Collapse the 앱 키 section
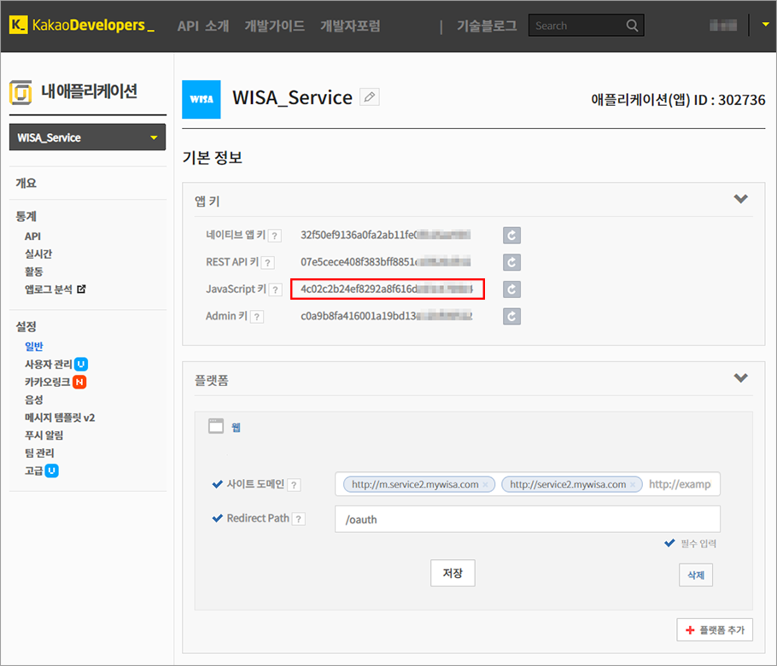 click(x=741, y=199)
